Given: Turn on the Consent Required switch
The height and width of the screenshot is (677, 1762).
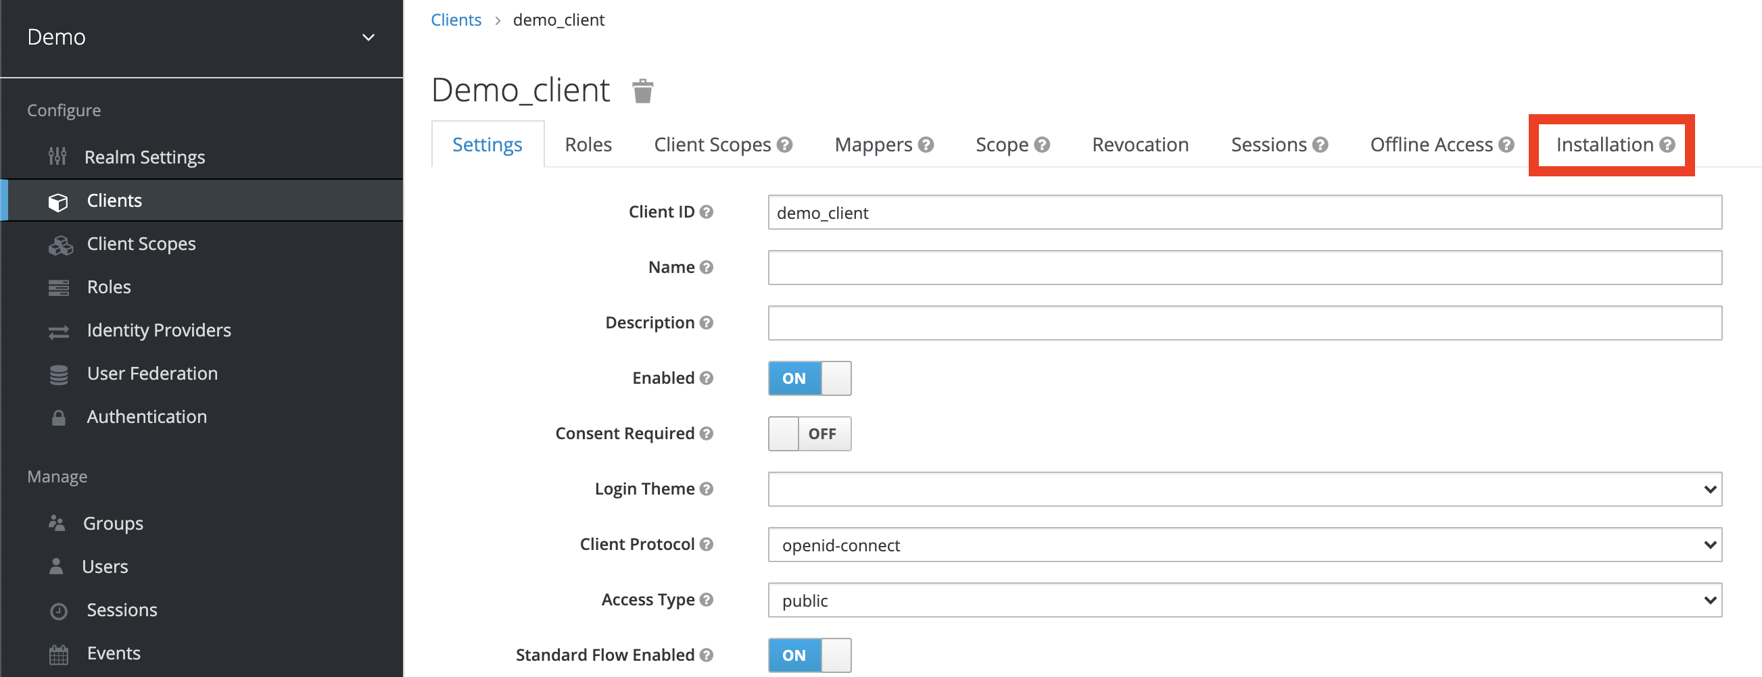Looking at the screenshot, I should [x=809, y=434].
